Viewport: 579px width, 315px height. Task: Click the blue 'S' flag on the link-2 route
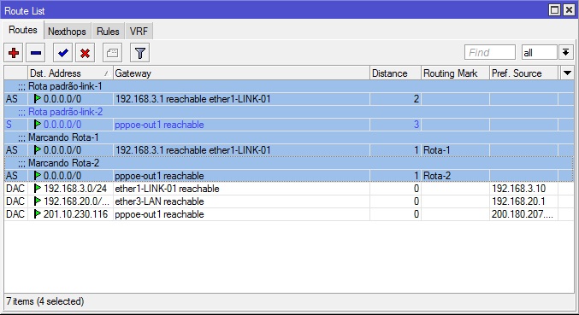[9, 125]
